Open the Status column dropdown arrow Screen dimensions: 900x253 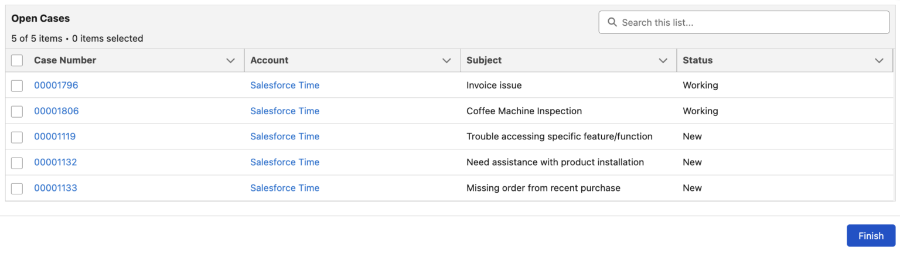point(879,60)
